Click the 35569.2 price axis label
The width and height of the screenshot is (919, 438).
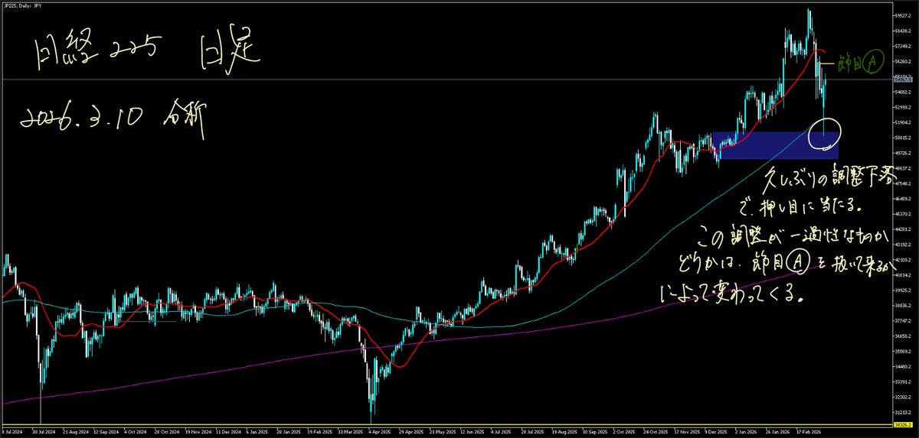(904, 351)
